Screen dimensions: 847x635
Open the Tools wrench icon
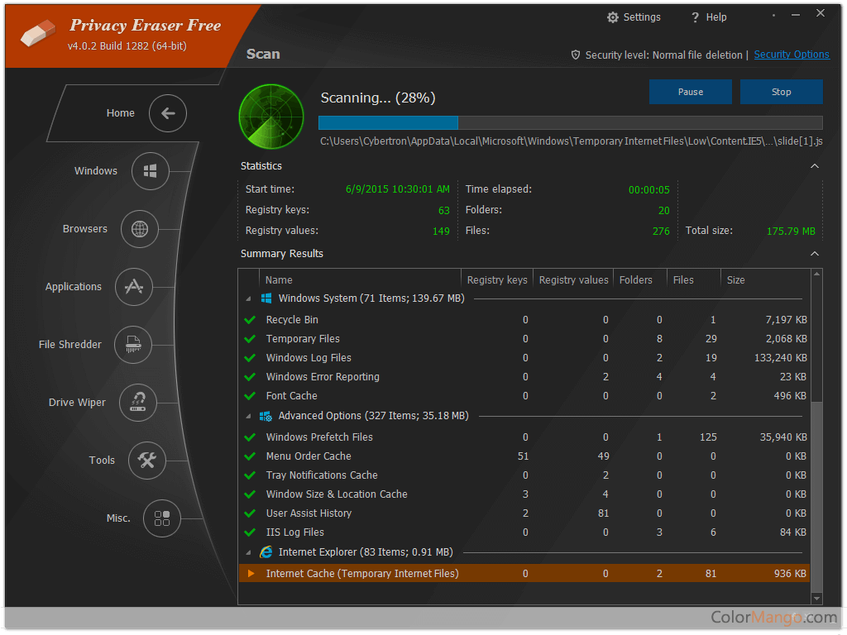[x=146, y=460]
